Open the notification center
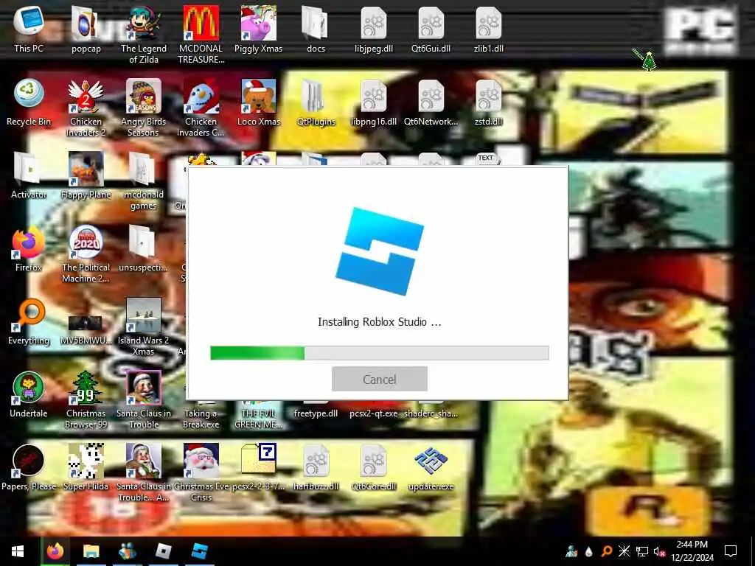755x566 pixels. pyautogui.click(x=731, y=551)
